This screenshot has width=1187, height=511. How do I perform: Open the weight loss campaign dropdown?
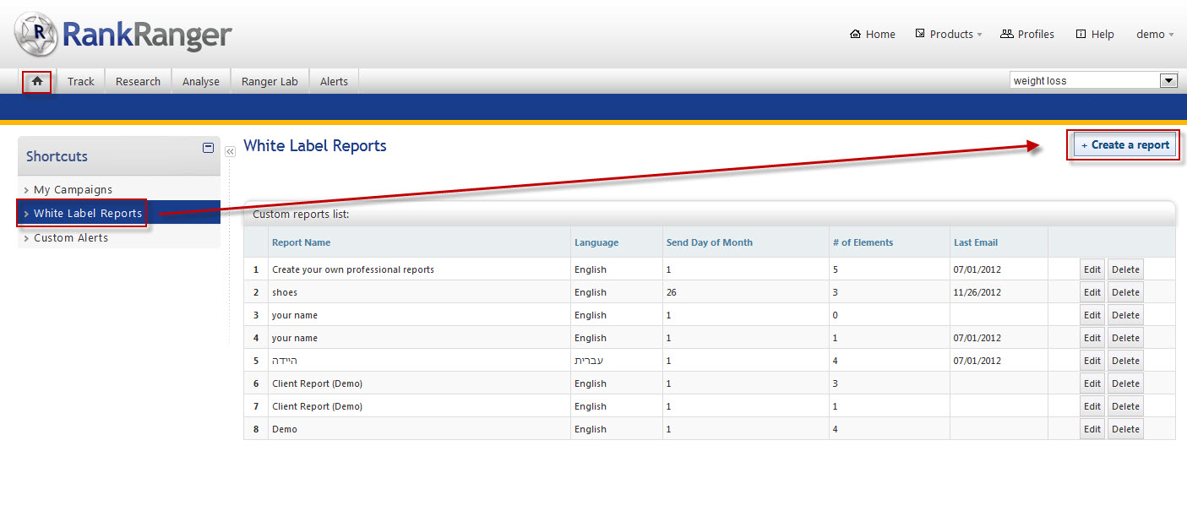coord(1168,81)
